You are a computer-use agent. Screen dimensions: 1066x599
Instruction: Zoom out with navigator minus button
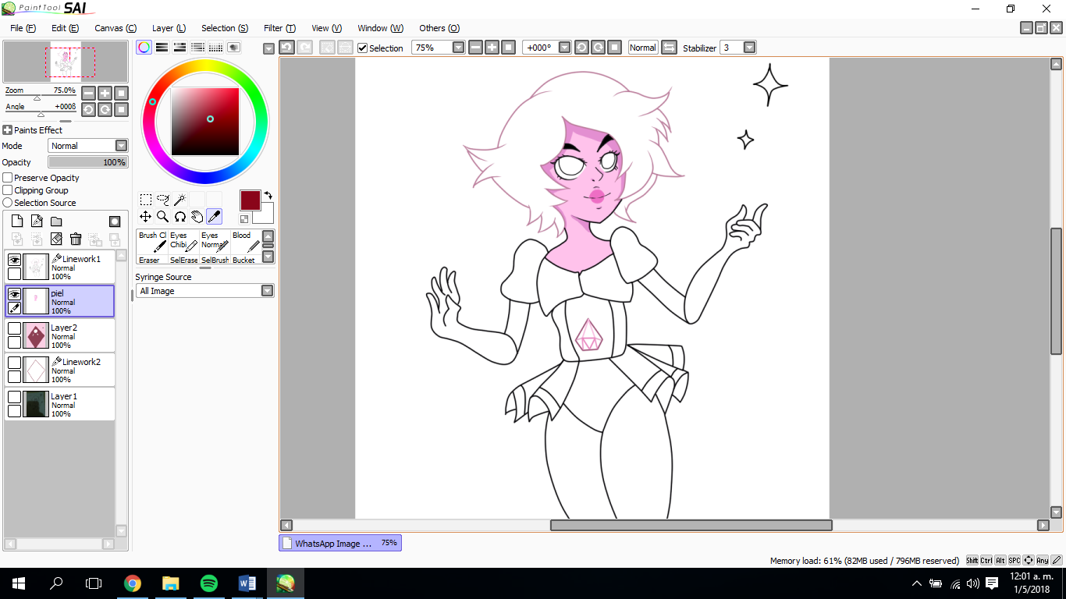(x=88, y=93)
